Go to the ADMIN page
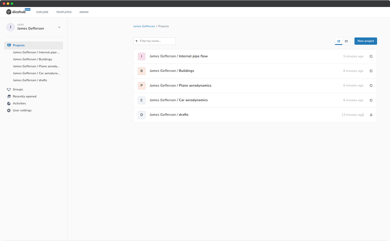Image resolution: width=390 pixels, height=241 pixels. pos(84,12)
